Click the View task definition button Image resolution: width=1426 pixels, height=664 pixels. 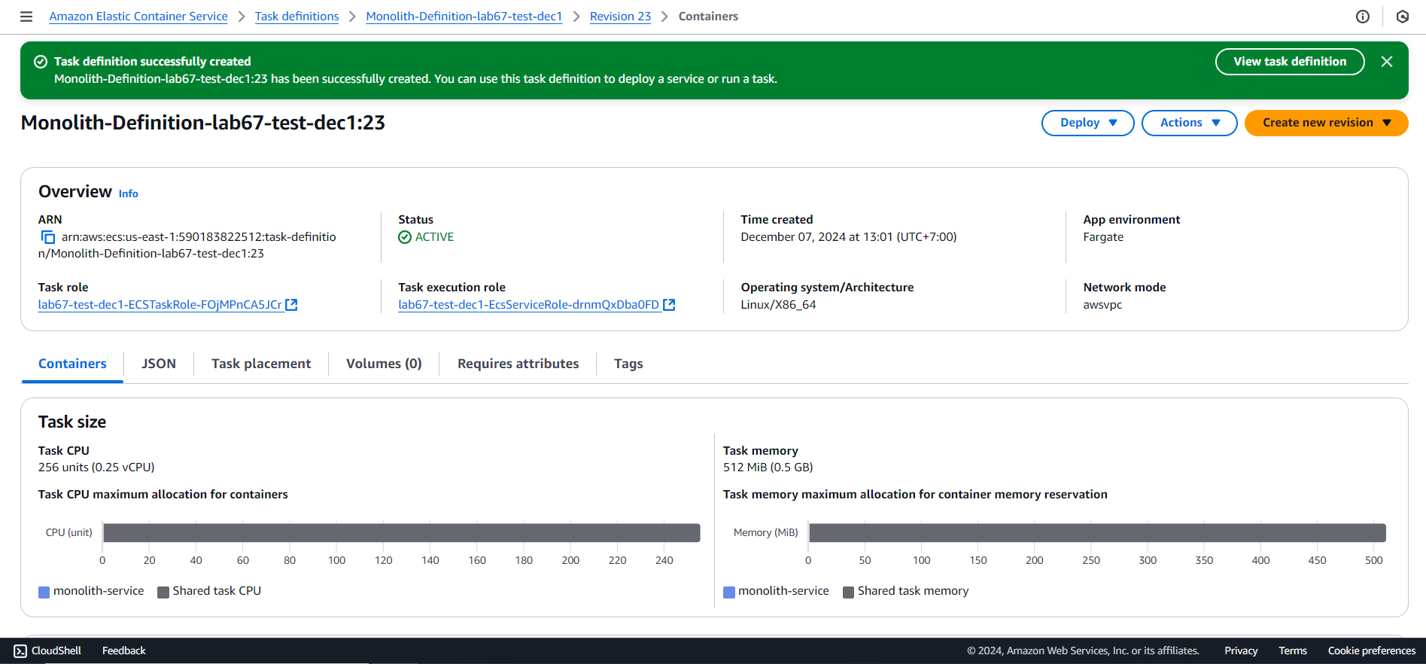(1290, 62)
